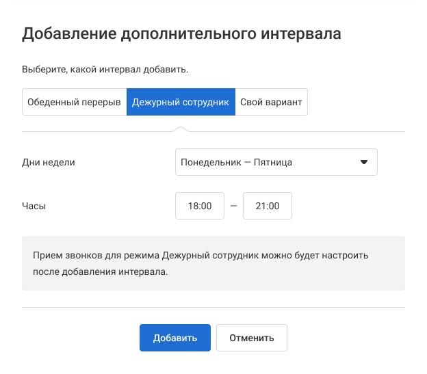427x374 pixels.
Task: Switch to the Обеденный перерыв tab
Action: pos(74,102)
